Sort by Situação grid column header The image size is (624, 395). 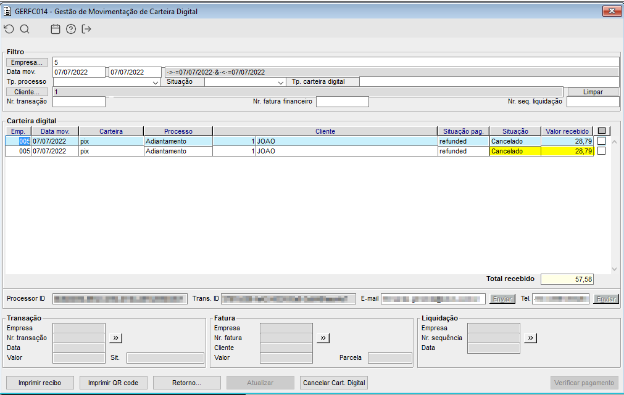[515, 131]
